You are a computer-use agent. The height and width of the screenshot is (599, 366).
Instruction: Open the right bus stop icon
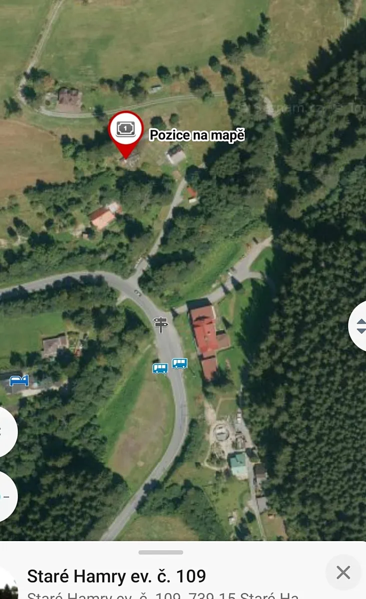[180, 363]
